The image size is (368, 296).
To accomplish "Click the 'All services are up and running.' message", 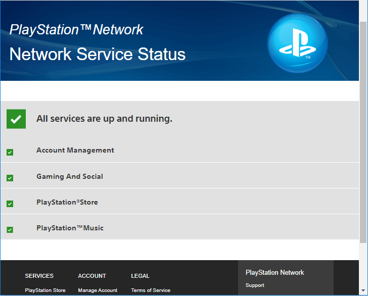I will click(104, 119).
